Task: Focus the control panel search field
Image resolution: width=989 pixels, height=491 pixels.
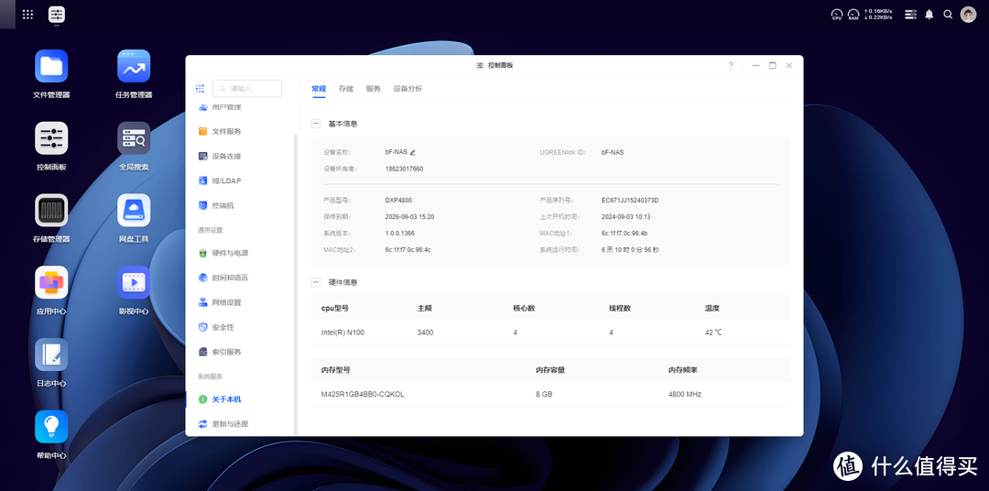Action: click(x=247, y=89)
